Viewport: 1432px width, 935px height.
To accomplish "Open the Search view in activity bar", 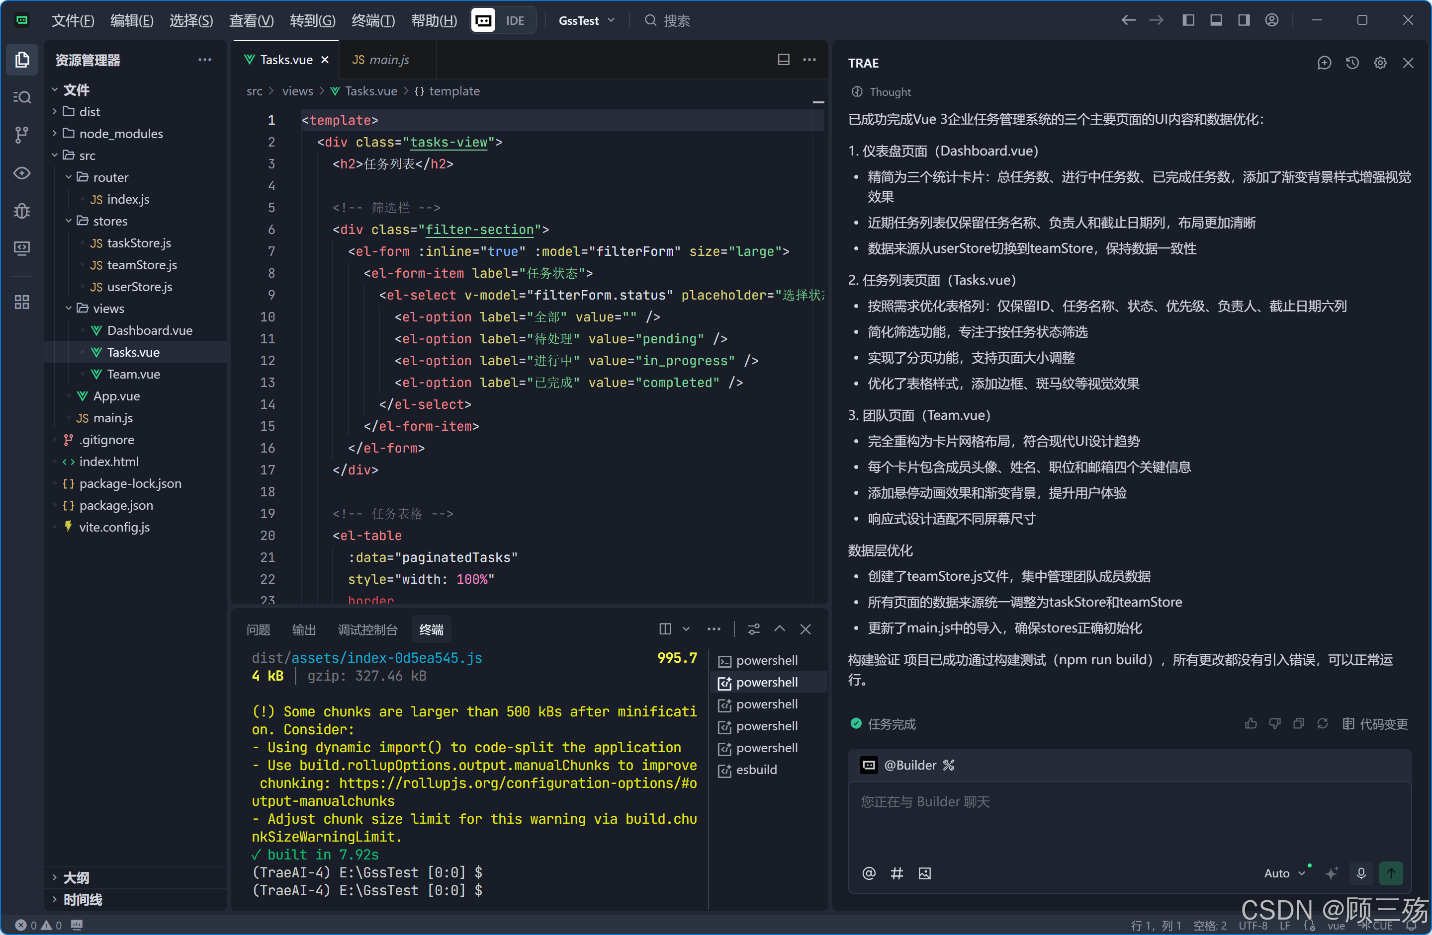I will coord(22,97).
